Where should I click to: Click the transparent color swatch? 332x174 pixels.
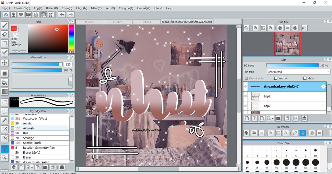(15, 35)
